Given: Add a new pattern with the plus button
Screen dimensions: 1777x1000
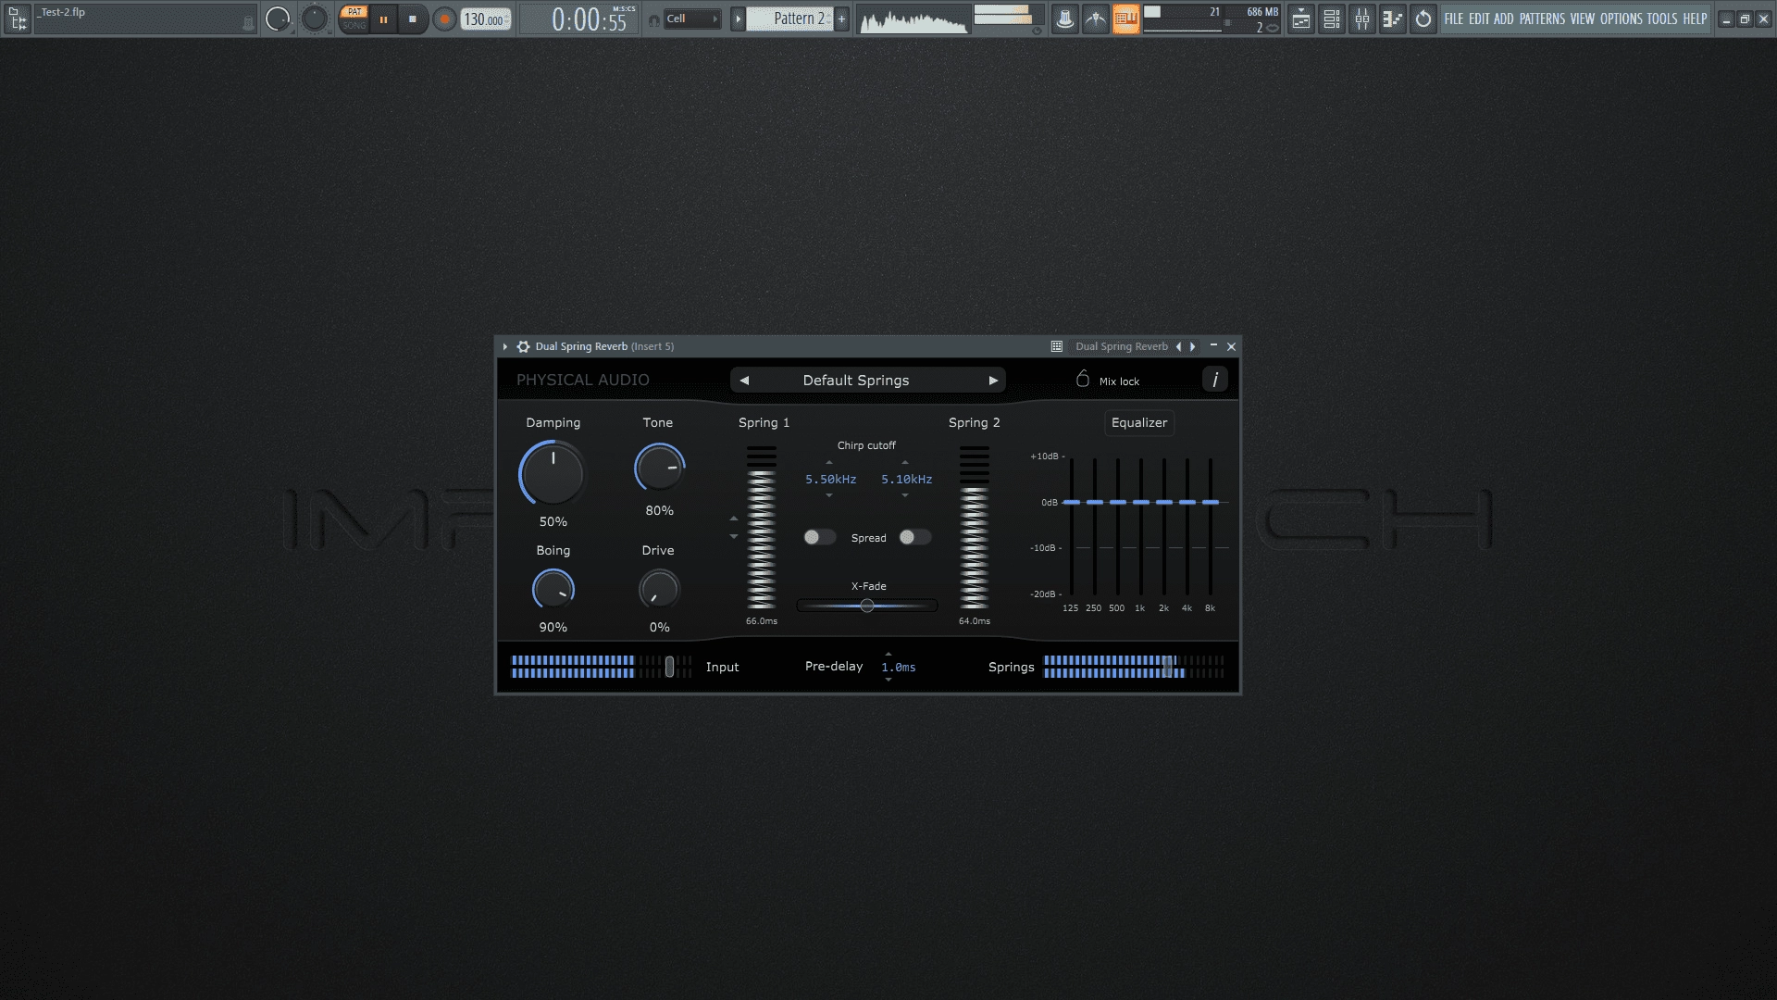Looking at the screenshot, I should [x=841, y=19].
